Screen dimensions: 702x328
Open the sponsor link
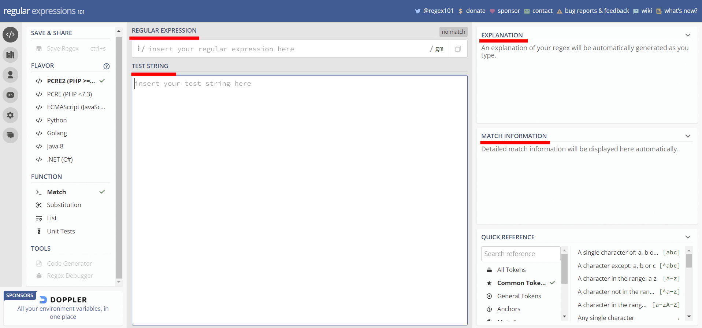pyautogui.click(x=509, y=11)
